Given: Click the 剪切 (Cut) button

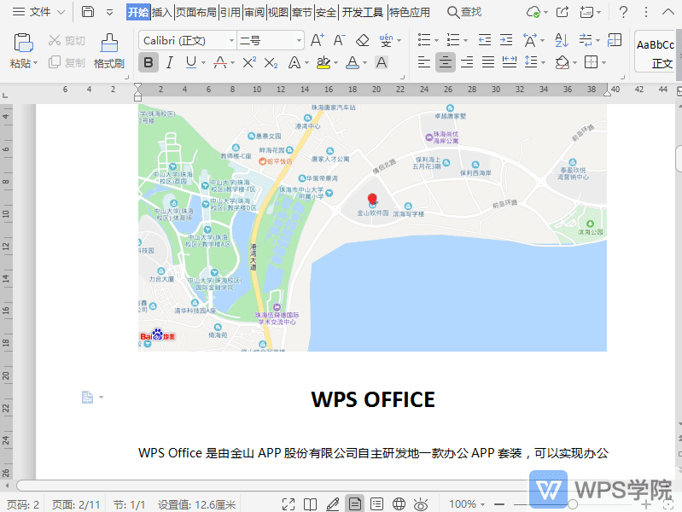Looking at the screenshot, I should tap(67, 40).
